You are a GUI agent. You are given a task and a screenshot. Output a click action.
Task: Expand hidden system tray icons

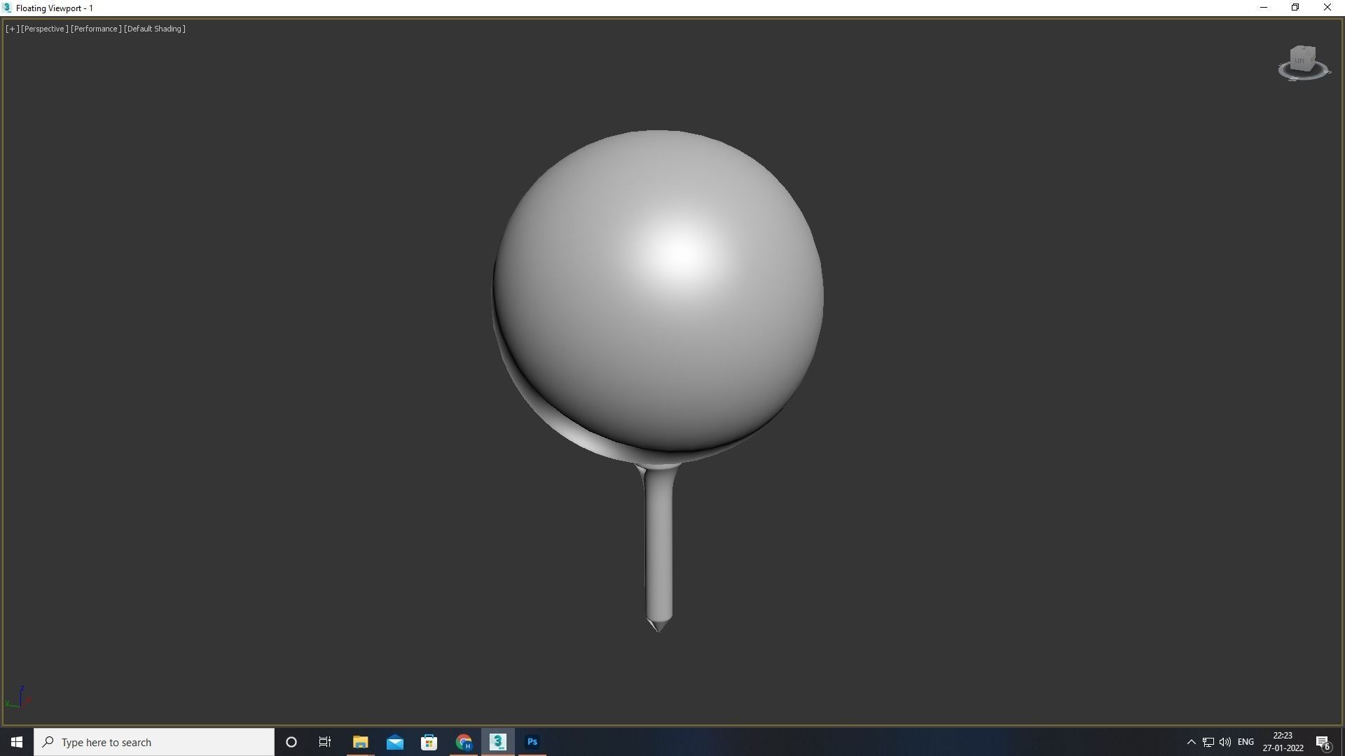click(1191, 742)
